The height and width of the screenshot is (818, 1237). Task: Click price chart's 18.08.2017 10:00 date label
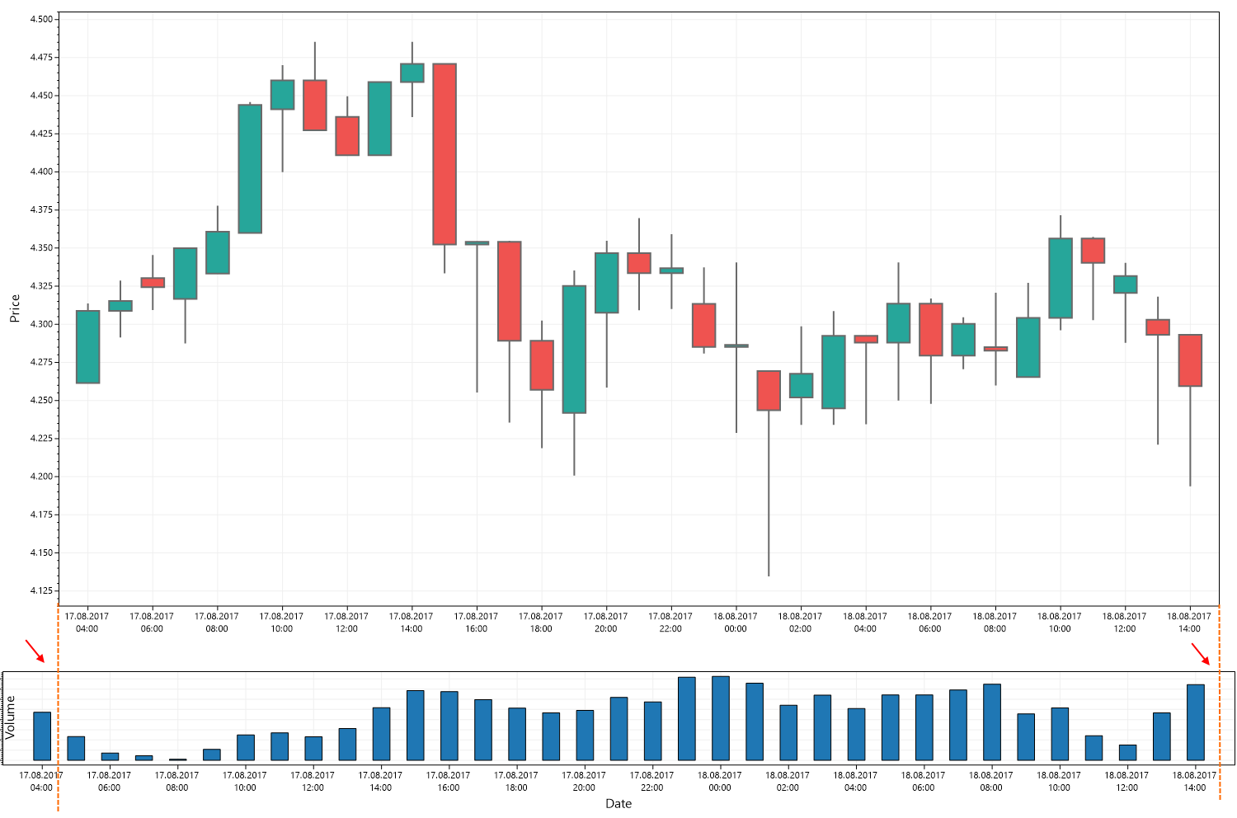click(1059, 623)
